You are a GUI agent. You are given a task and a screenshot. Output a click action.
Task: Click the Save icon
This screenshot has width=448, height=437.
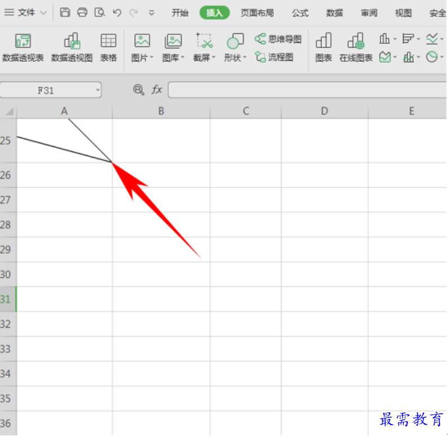coord(65,12)
